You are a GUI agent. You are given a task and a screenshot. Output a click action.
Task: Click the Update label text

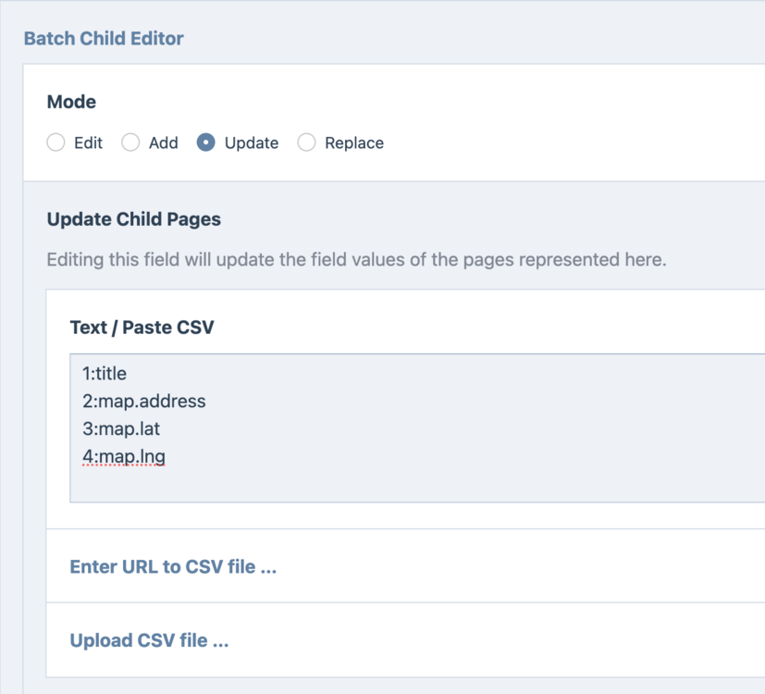tap(252, 143)
